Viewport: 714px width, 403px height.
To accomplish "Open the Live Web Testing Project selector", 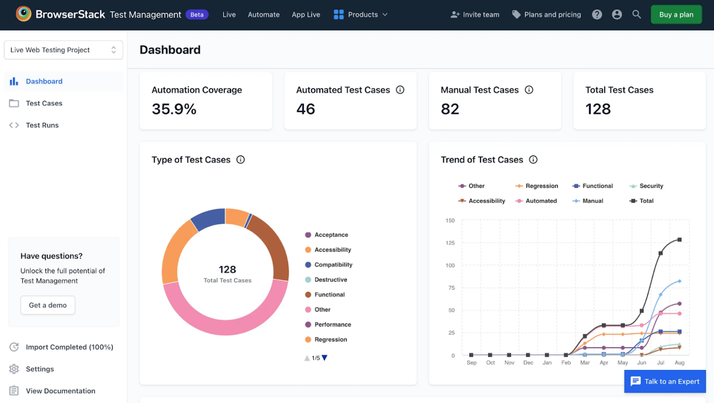I will (63, 50).
